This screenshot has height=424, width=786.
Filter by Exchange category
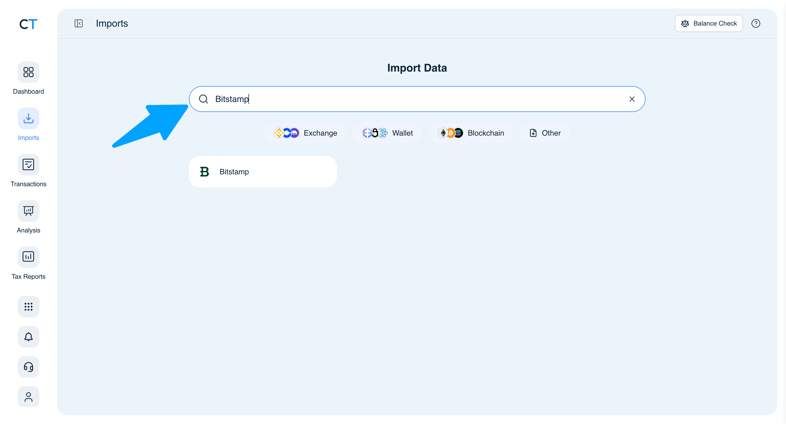pyautogui.click(x=305, y=133)
